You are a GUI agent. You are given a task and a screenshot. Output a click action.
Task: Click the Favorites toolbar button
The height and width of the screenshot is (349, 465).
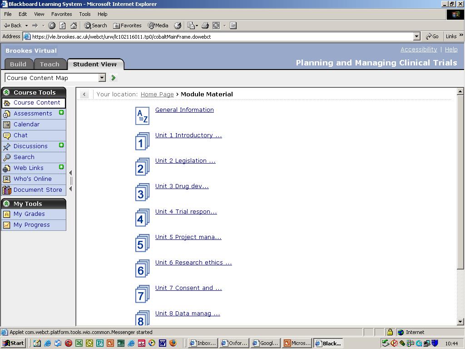128,25
